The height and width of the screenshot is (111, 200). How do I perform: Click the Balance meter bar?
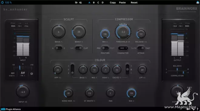pyautogui.click(x=177, y=69)
